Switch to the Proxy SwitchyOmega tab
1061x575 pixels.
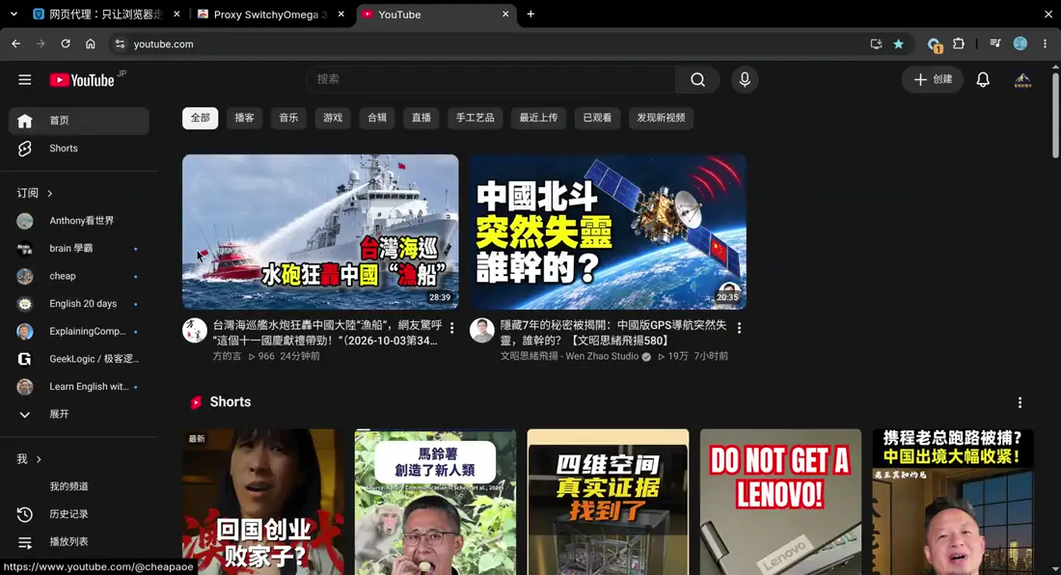click(271, 14)
